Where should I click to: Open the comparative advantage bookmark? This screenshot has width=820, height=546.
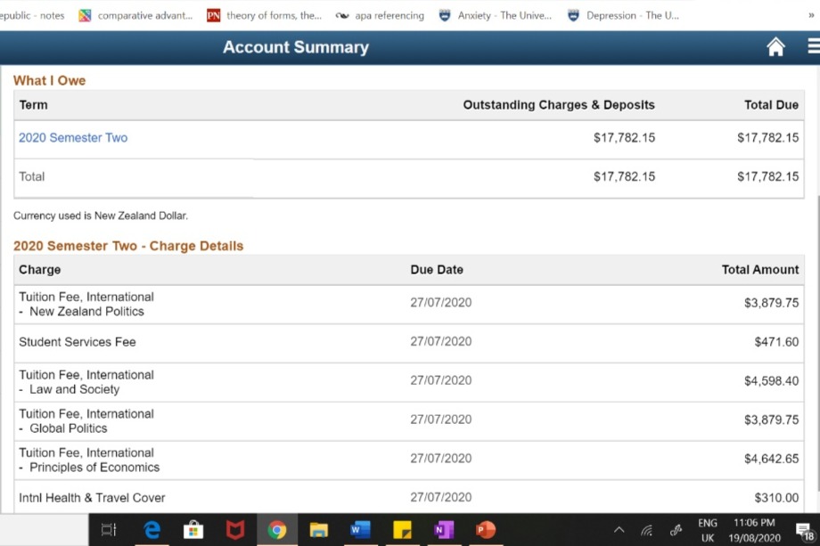point(136,16)
